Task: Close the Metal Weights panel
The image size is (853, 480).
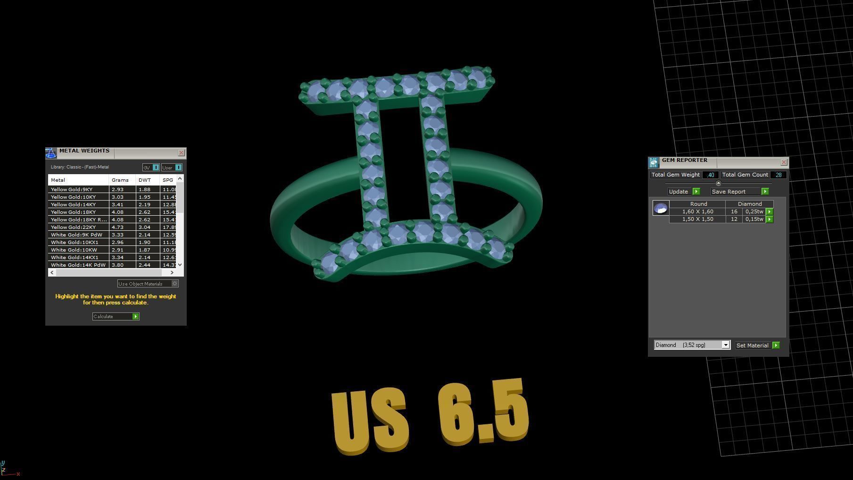Action: (181, 153)
